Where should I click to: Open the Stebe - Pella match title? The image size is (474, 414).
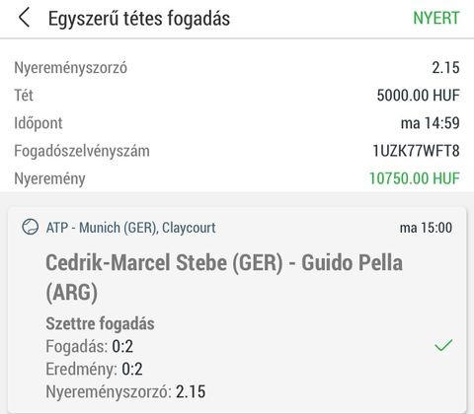[224, 277]
